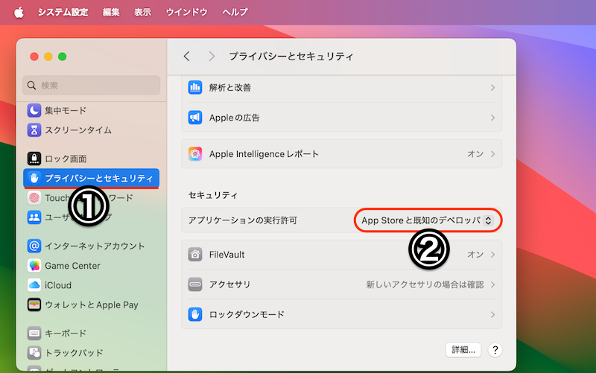Select the 集中モード moon icon
Screen dimensions: 596x373
(34, 110)
